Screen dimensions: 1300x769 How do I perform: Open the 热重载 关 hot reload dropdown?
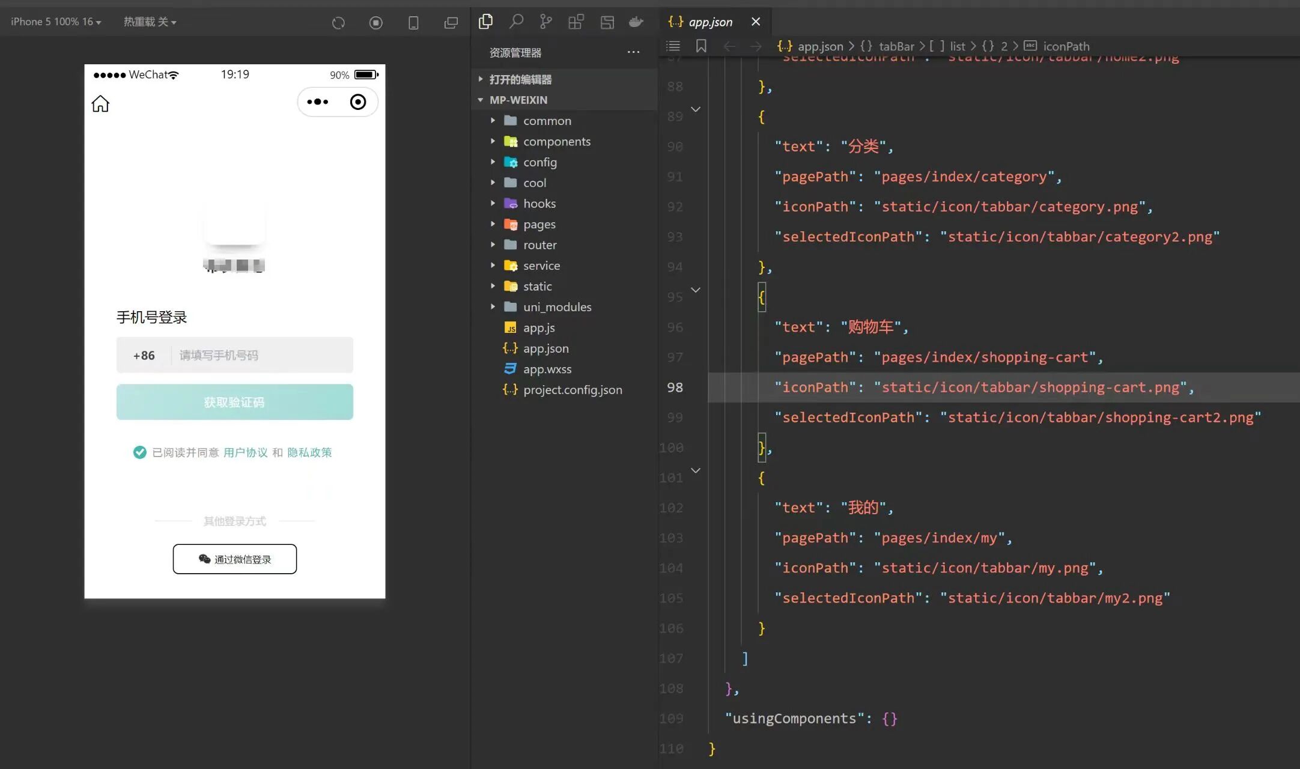click(x=150, y=22)
